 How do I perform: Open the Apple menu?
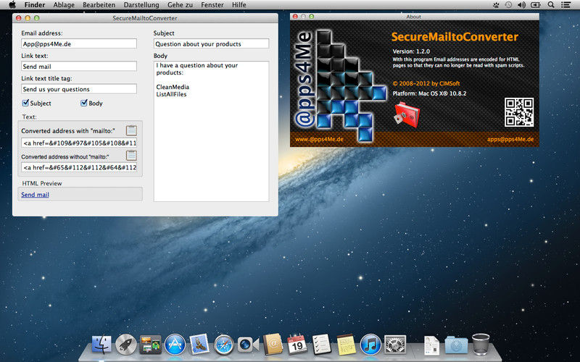click(x=12, y=5)
